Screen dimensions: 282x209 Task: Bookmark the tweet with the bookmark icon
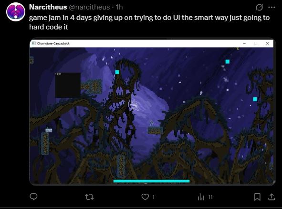[x=257, y=197]
